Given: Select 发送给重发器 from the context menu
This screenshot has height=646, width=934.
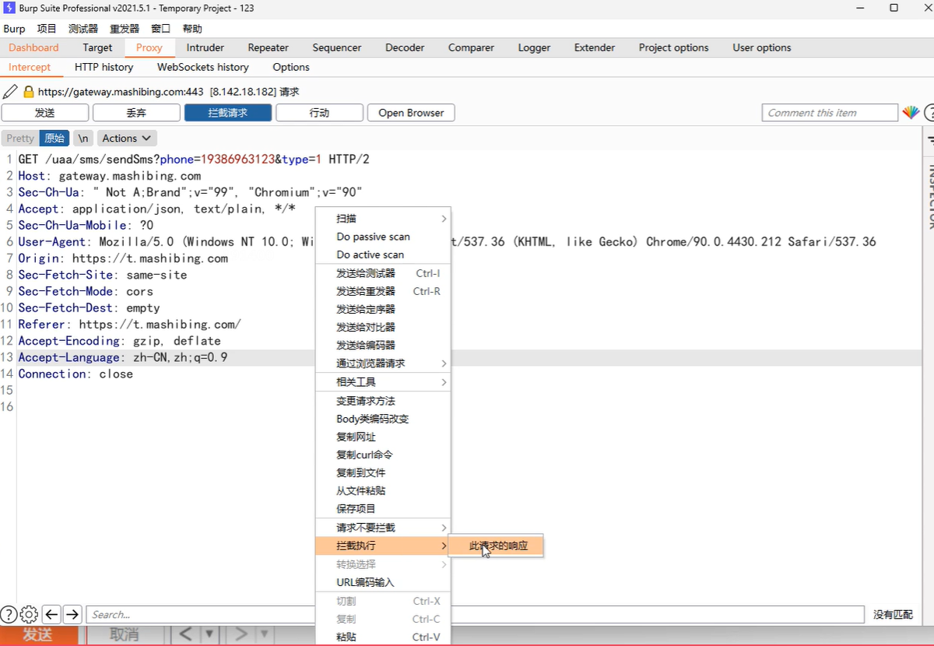Looking at the screenshot, I should [x=383, y=291].
